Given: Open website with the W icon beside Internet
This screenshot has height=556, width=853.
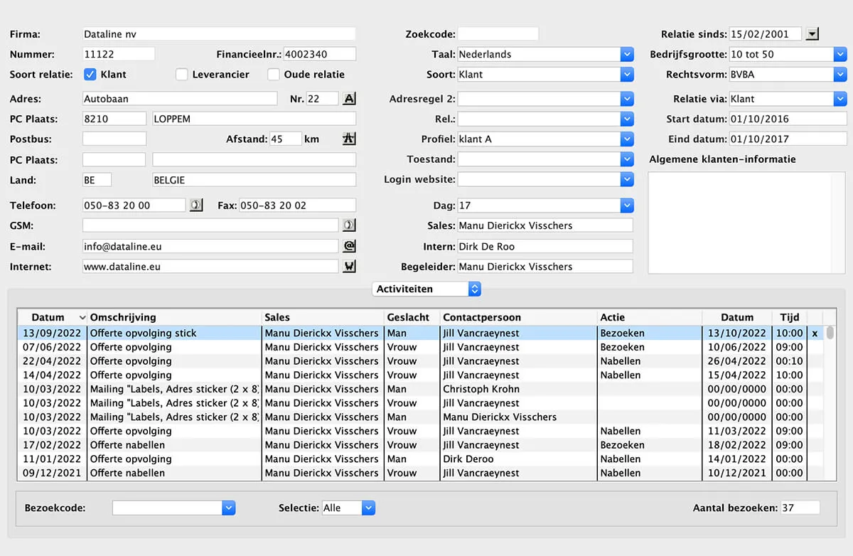Looking at the screenshot, I should coord(349,266).
